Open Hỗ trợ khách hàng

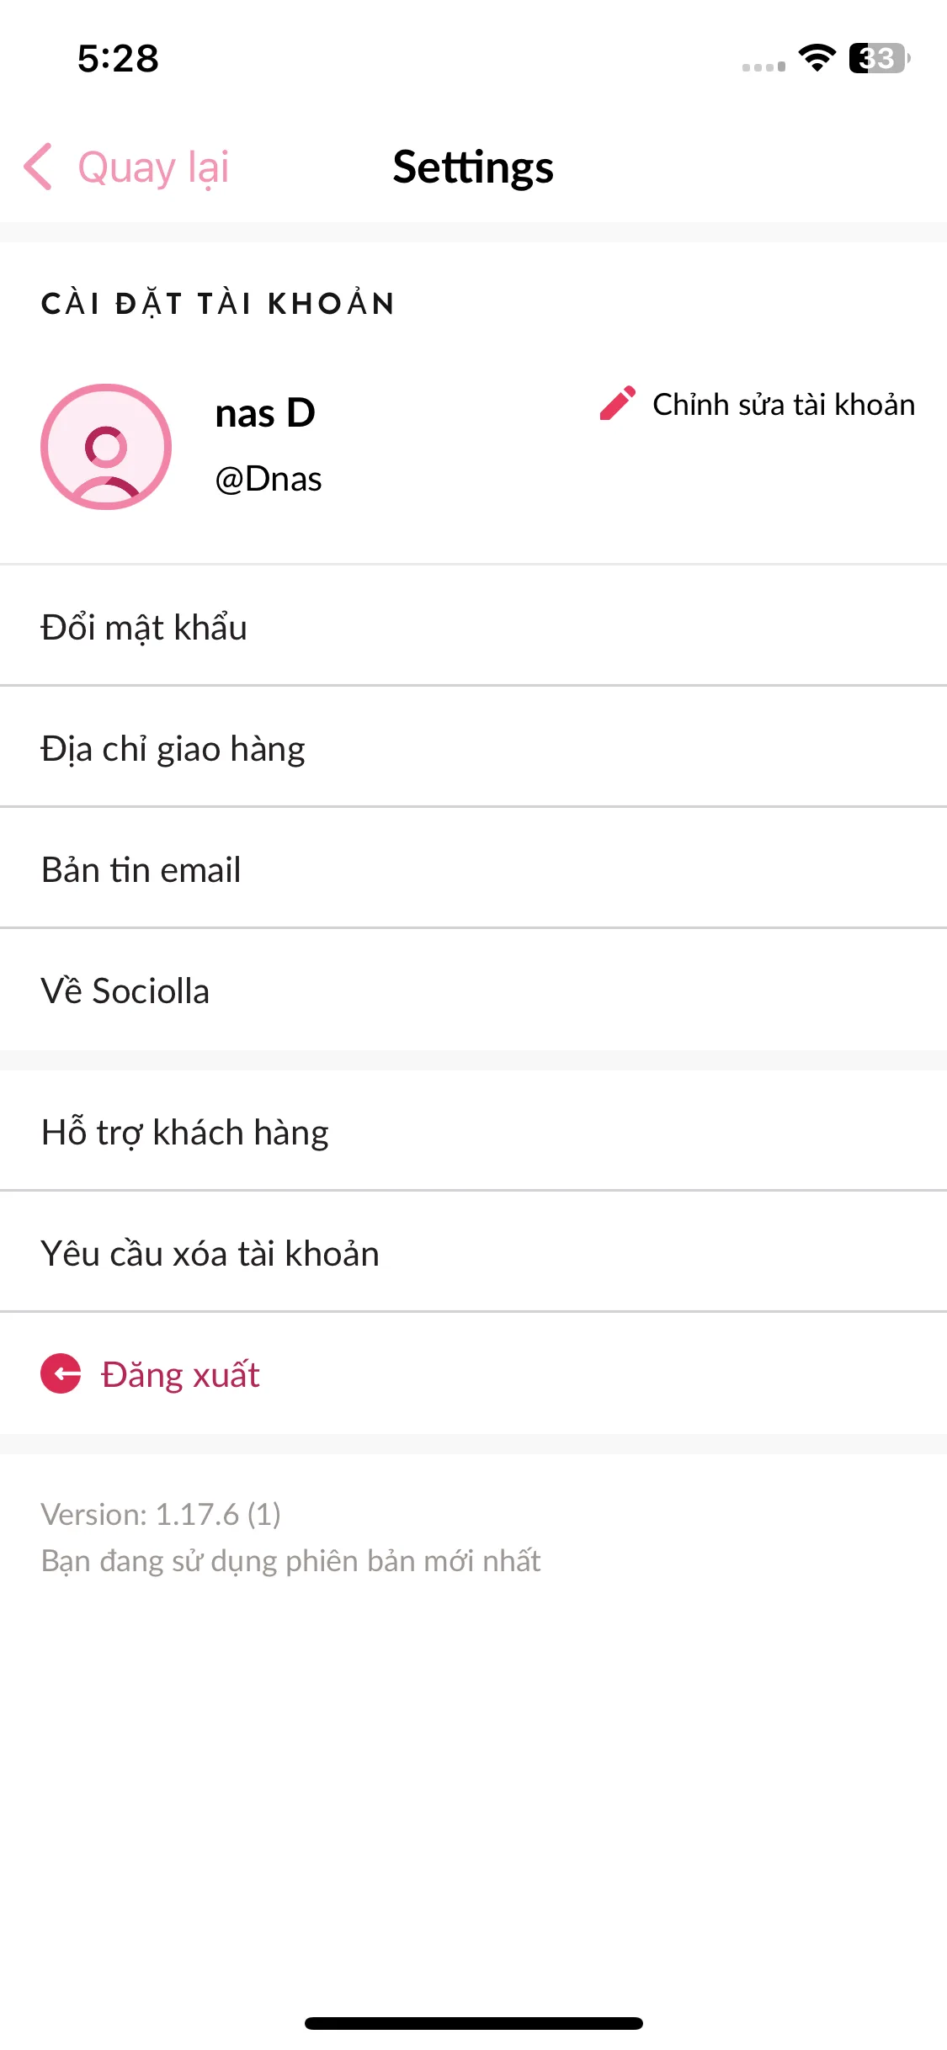[x=473, y=1131]
